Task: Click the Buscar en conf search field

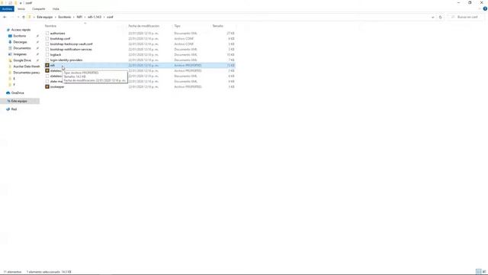Action: 467,17
